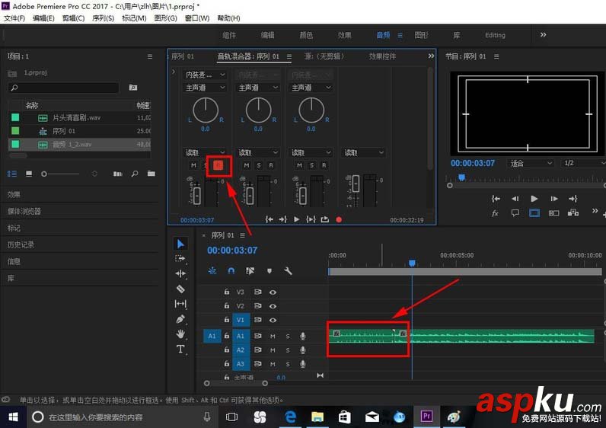Select the Ripple Edit tool
This screenshot has width=606, height=428.
pyautogui.click(x=180, y=273)
